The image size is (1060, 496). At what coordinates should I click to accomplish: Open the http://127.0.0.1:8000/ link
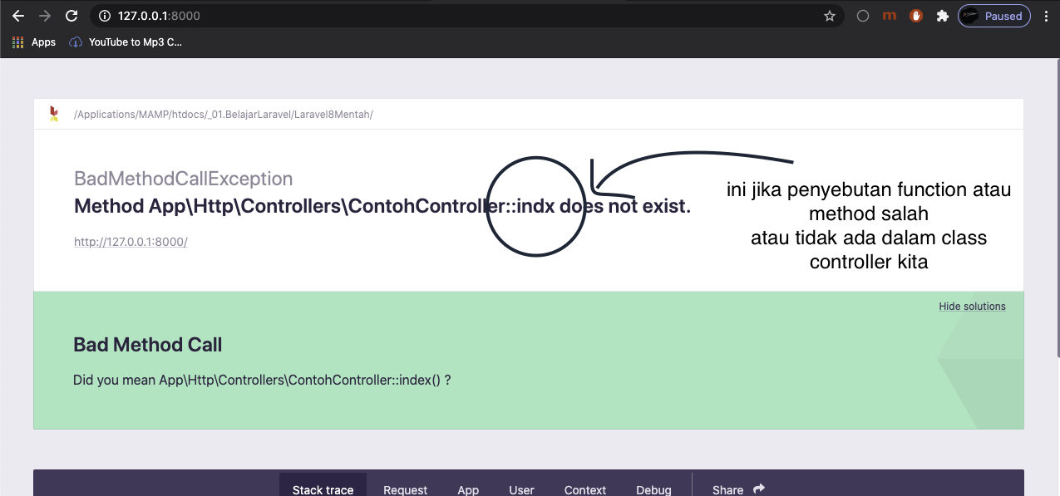pos(131,242)
